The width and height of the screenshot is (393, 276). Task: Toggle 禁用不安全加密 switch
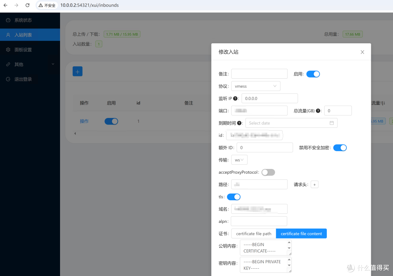340,148
